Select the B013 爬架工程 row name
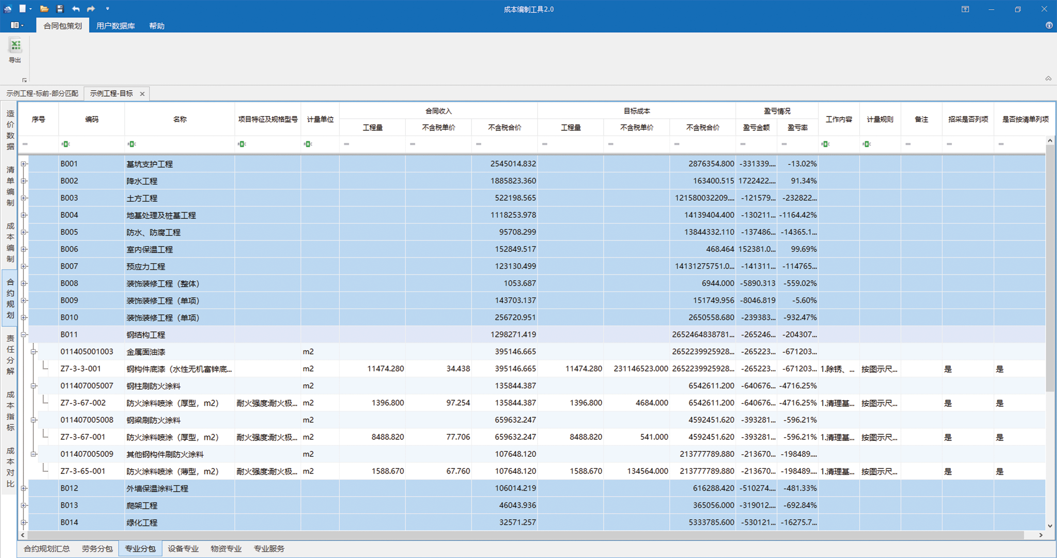Screen dimensions: 1057x558 (x=142, y=505)
